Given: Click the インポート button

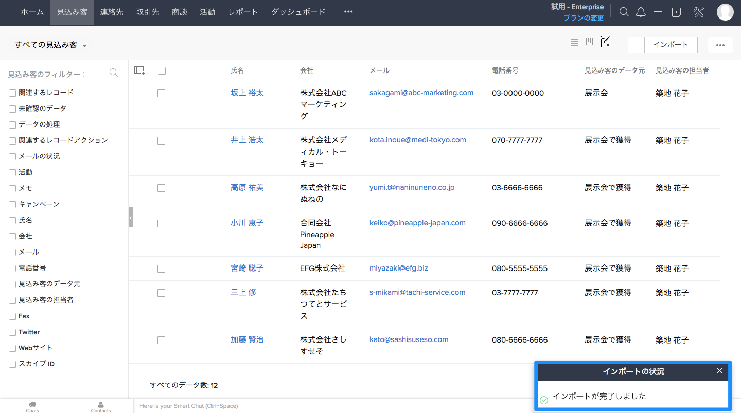Looking at the screenshot, I should pos(671,45).
